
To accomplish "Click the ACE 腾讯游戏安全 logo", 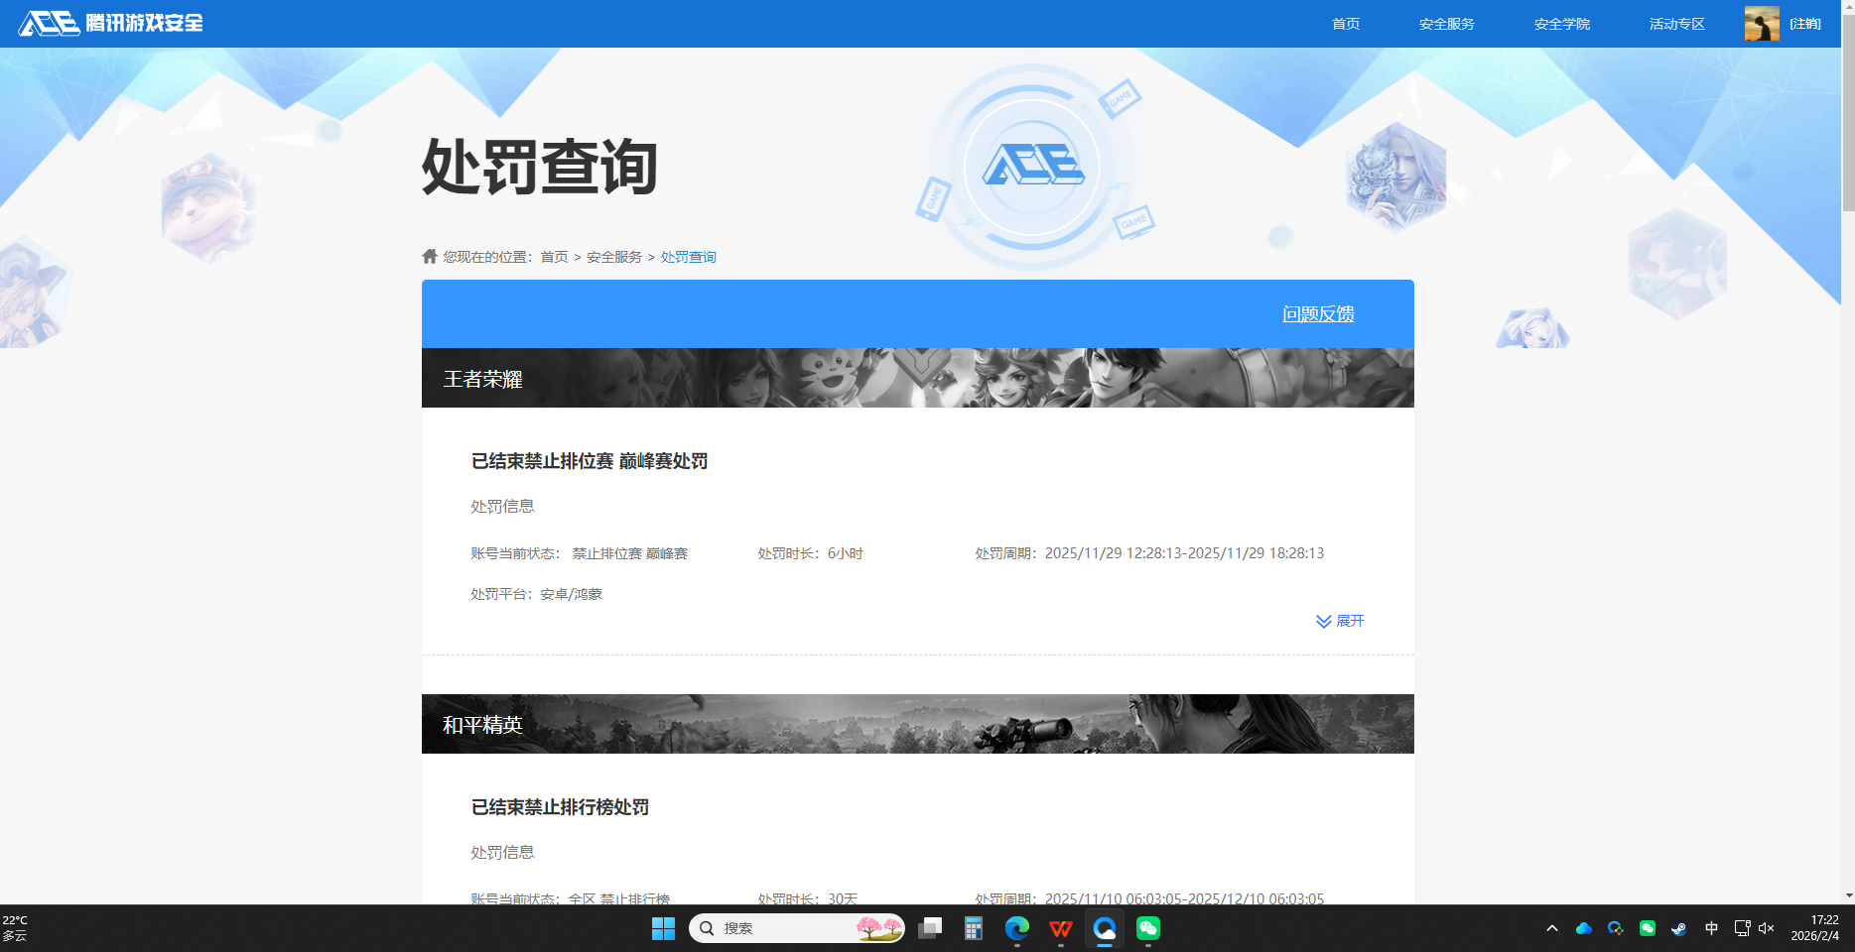I will pyautogui.click(x=109, y=23).
